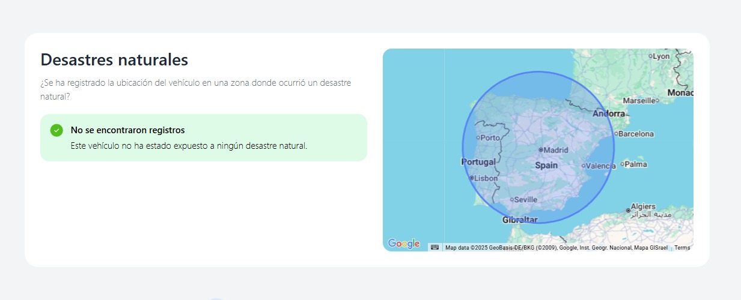Click the Portugal country label
This screenshot has height=300, width=741.
[478, 162]
